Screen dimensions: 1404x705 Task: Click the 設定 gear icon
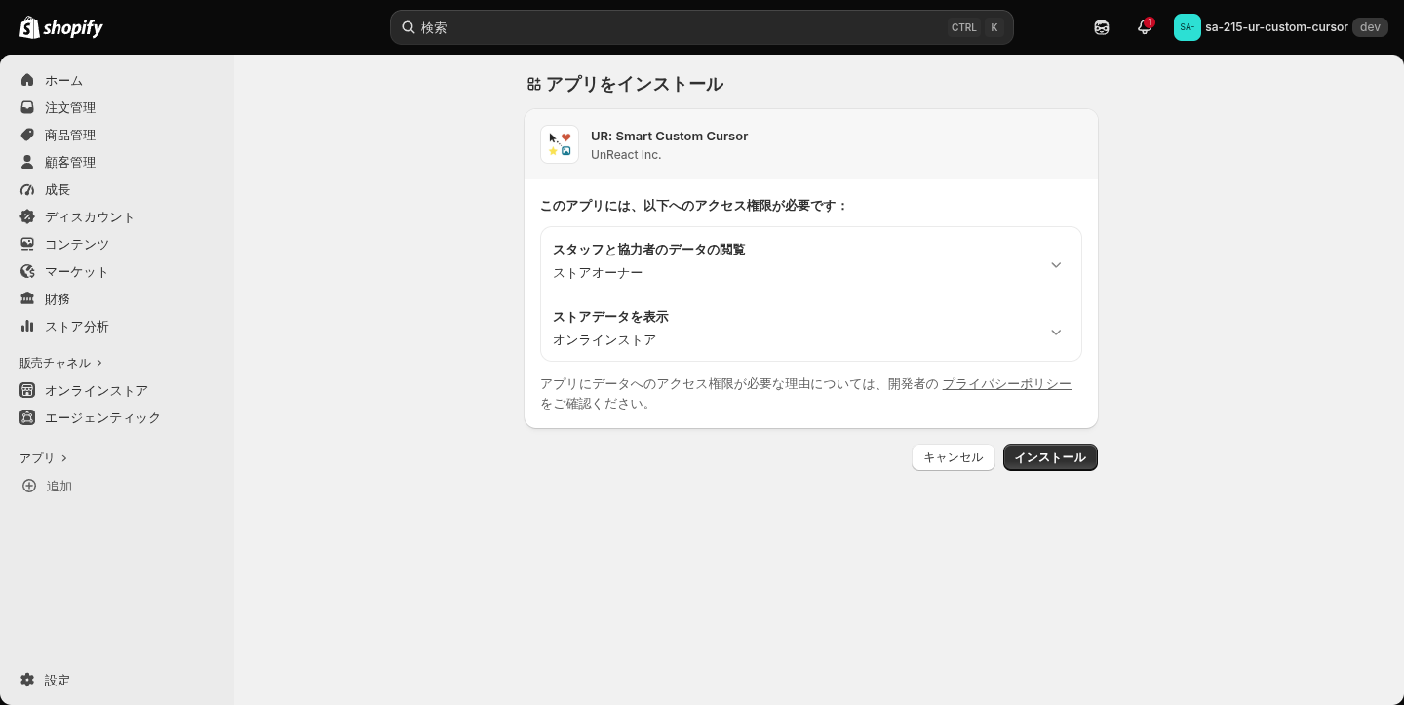point(27,680)
